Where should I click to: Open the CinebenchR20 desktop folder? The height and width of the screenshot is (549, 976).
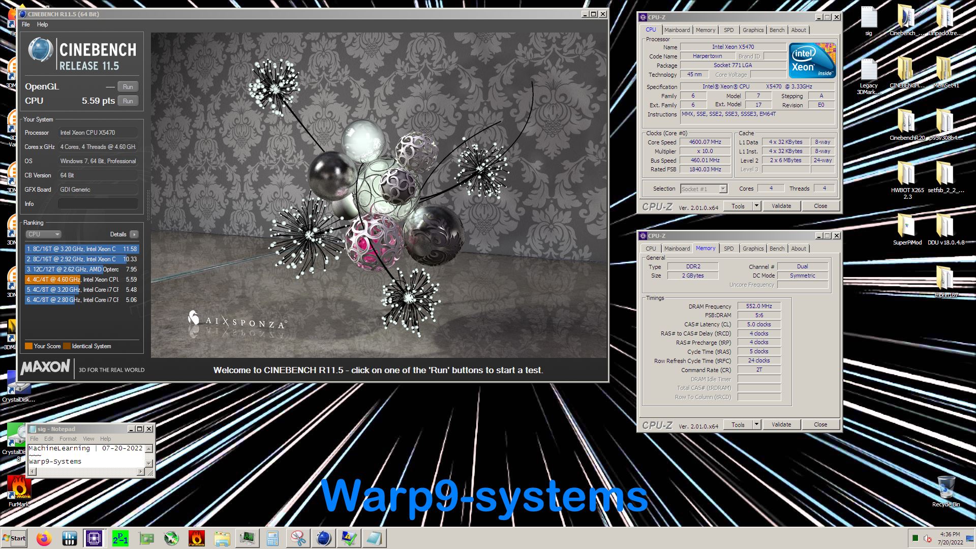pos(907,125)
